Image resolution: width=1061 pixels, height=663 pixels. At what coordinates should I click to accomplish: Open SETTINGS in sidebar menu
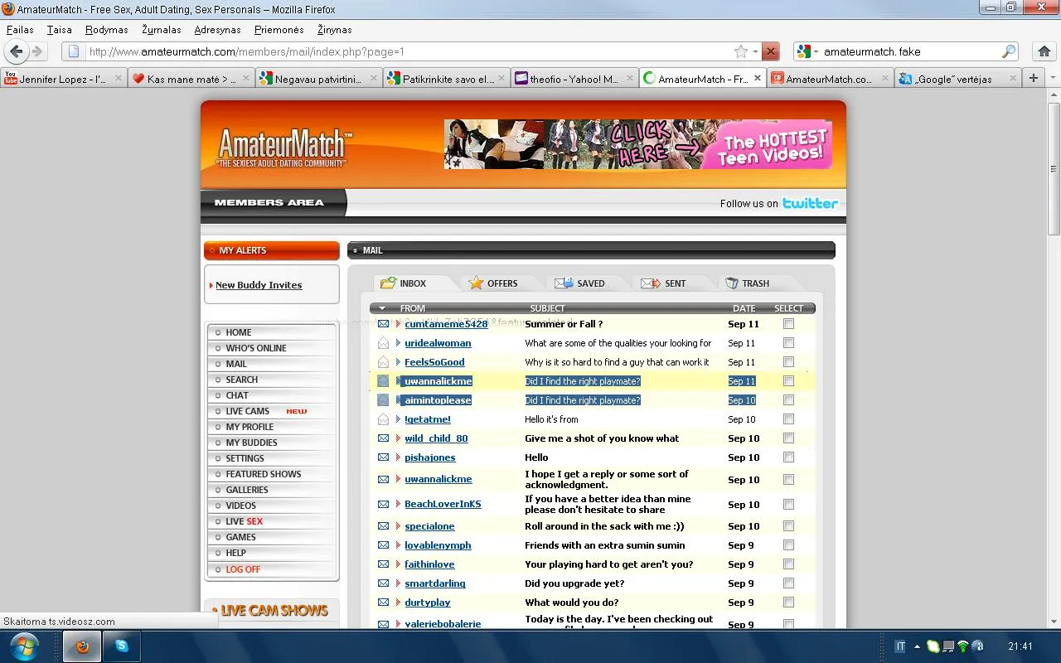pos(245,458)
